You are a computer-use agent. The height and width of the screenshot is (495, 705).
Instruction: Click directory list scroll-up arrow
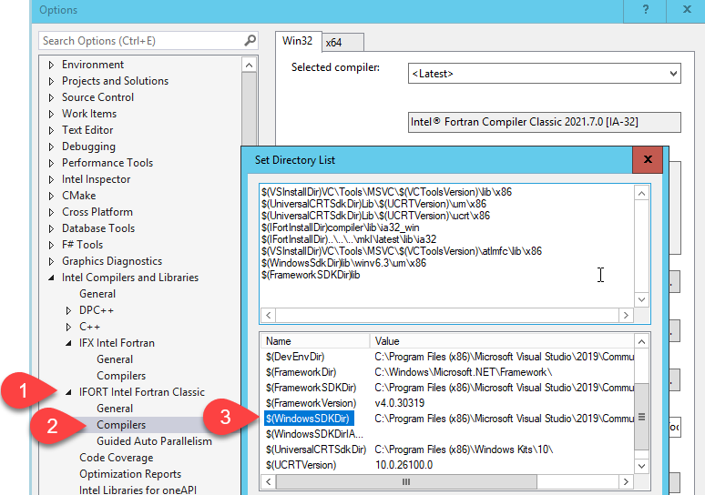(x=641, y=194)
